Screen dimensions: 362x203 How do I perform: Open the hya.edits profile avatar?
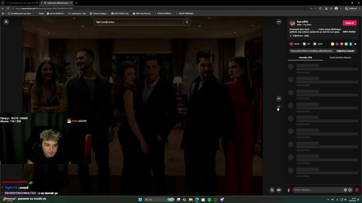[x=292, y=23]
